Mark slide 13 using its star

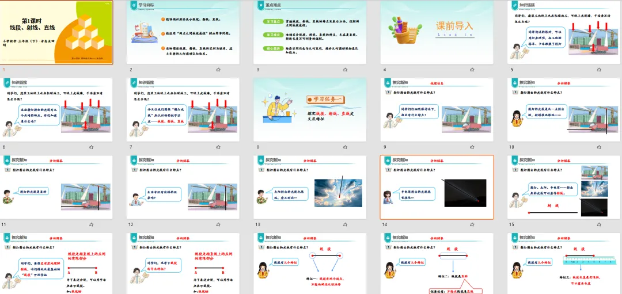(x=345, y=224)
